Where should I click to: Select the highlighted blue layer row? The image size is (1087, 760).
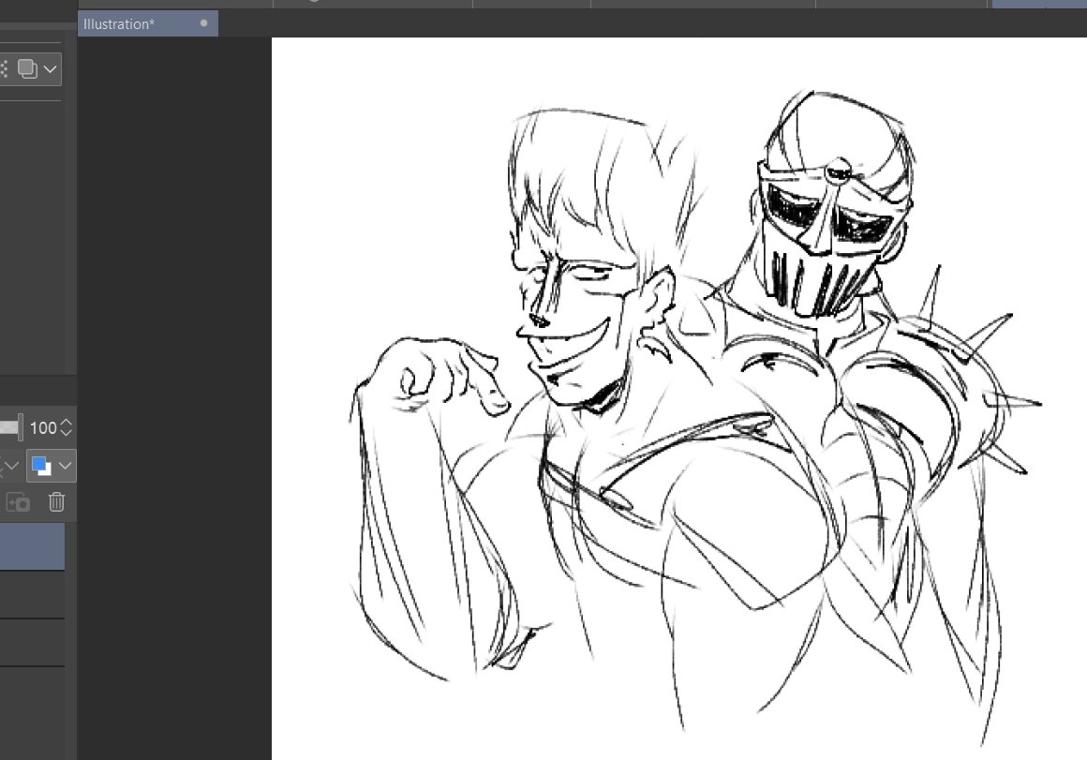tap(32, 546)
